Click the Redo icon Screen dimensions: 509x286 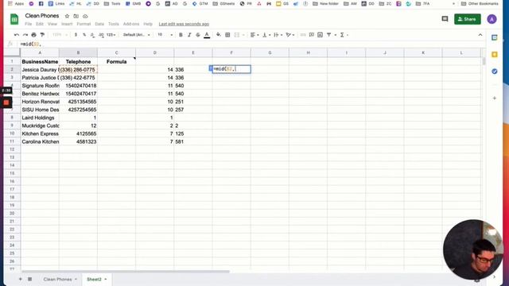coord(25,35)
